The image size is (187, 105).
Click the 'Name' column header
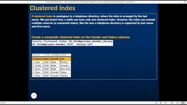tap(39, 59)
